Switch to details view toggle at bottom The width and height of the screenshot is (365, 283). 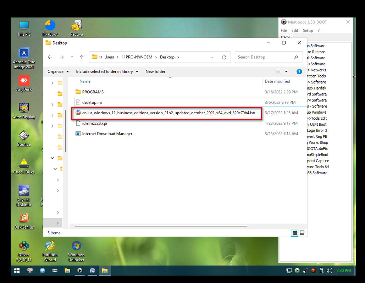click(294, 233)
